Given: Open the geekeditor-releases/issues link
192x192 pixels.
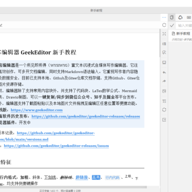Looking at the screenshot, I should click(57, 146).
